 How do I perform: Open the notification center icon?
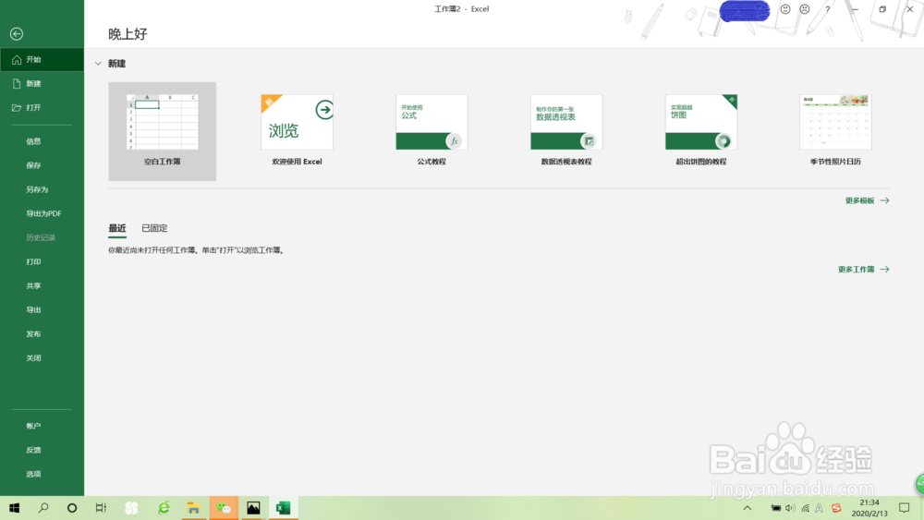904,508
